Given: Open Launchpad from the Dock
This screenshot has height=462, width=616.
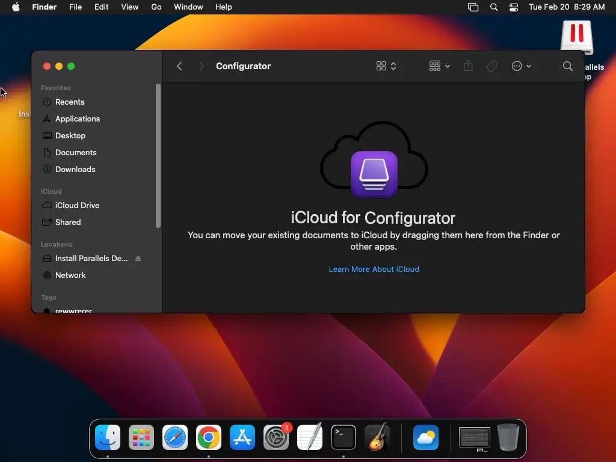Looking at the screenshot, I should (x=141, y=437).
